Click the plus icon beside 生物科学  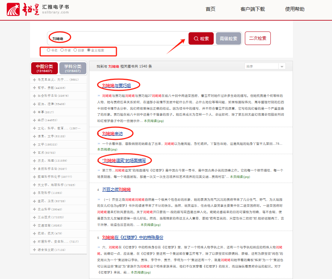[x=34, y=193]
